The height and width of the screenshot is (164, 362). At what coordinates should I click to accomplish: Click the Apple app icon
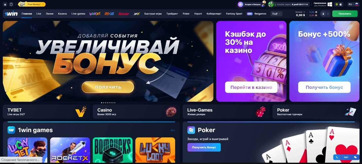coord(340,4)
